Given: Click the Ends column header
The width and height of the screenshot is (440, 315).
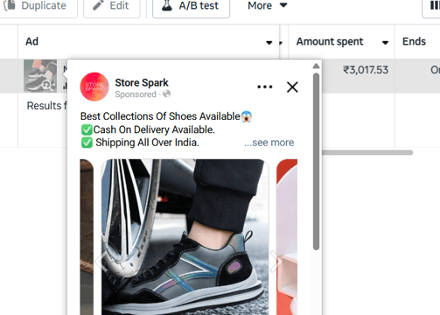Looking at the screenshot, I should click(x=414, y=41).
